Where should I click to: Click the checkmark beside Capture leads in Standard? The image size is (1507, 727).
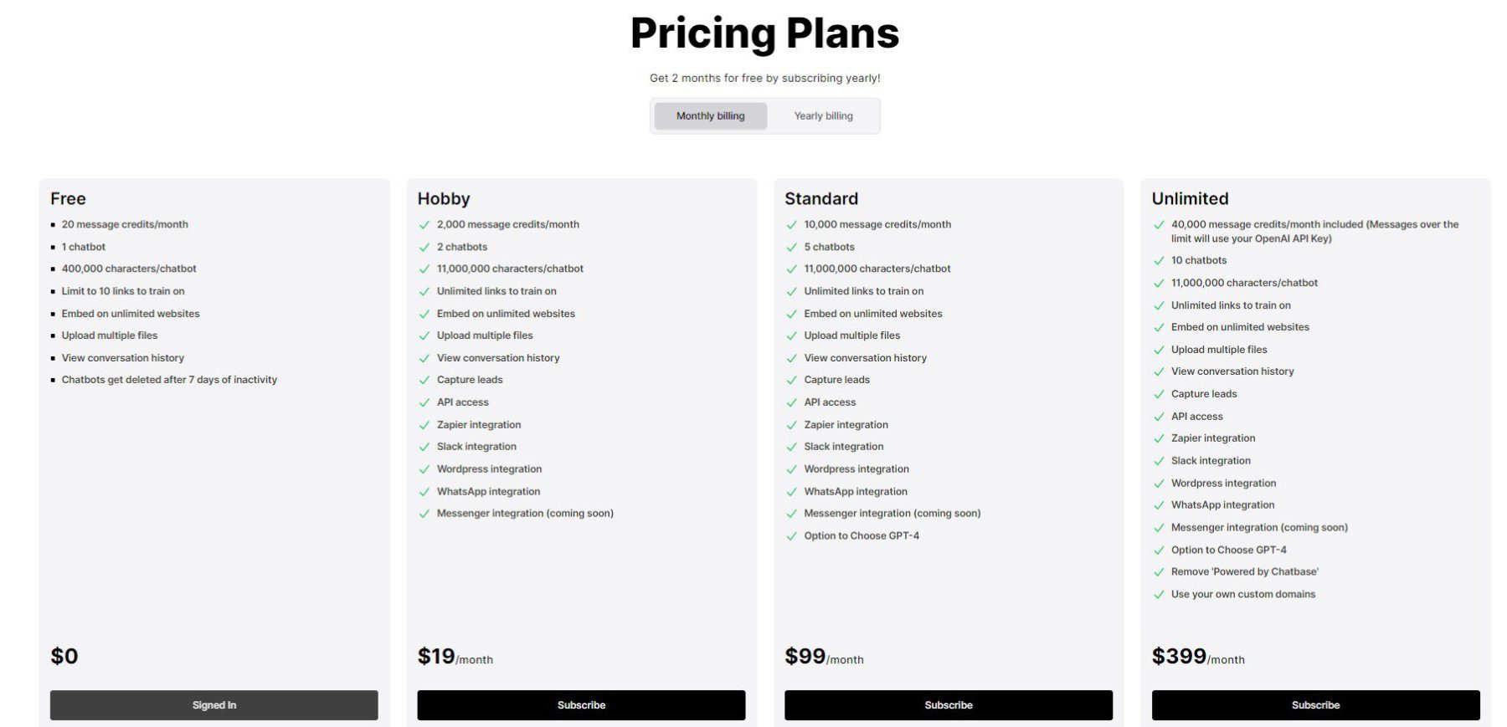click(790, 380)
